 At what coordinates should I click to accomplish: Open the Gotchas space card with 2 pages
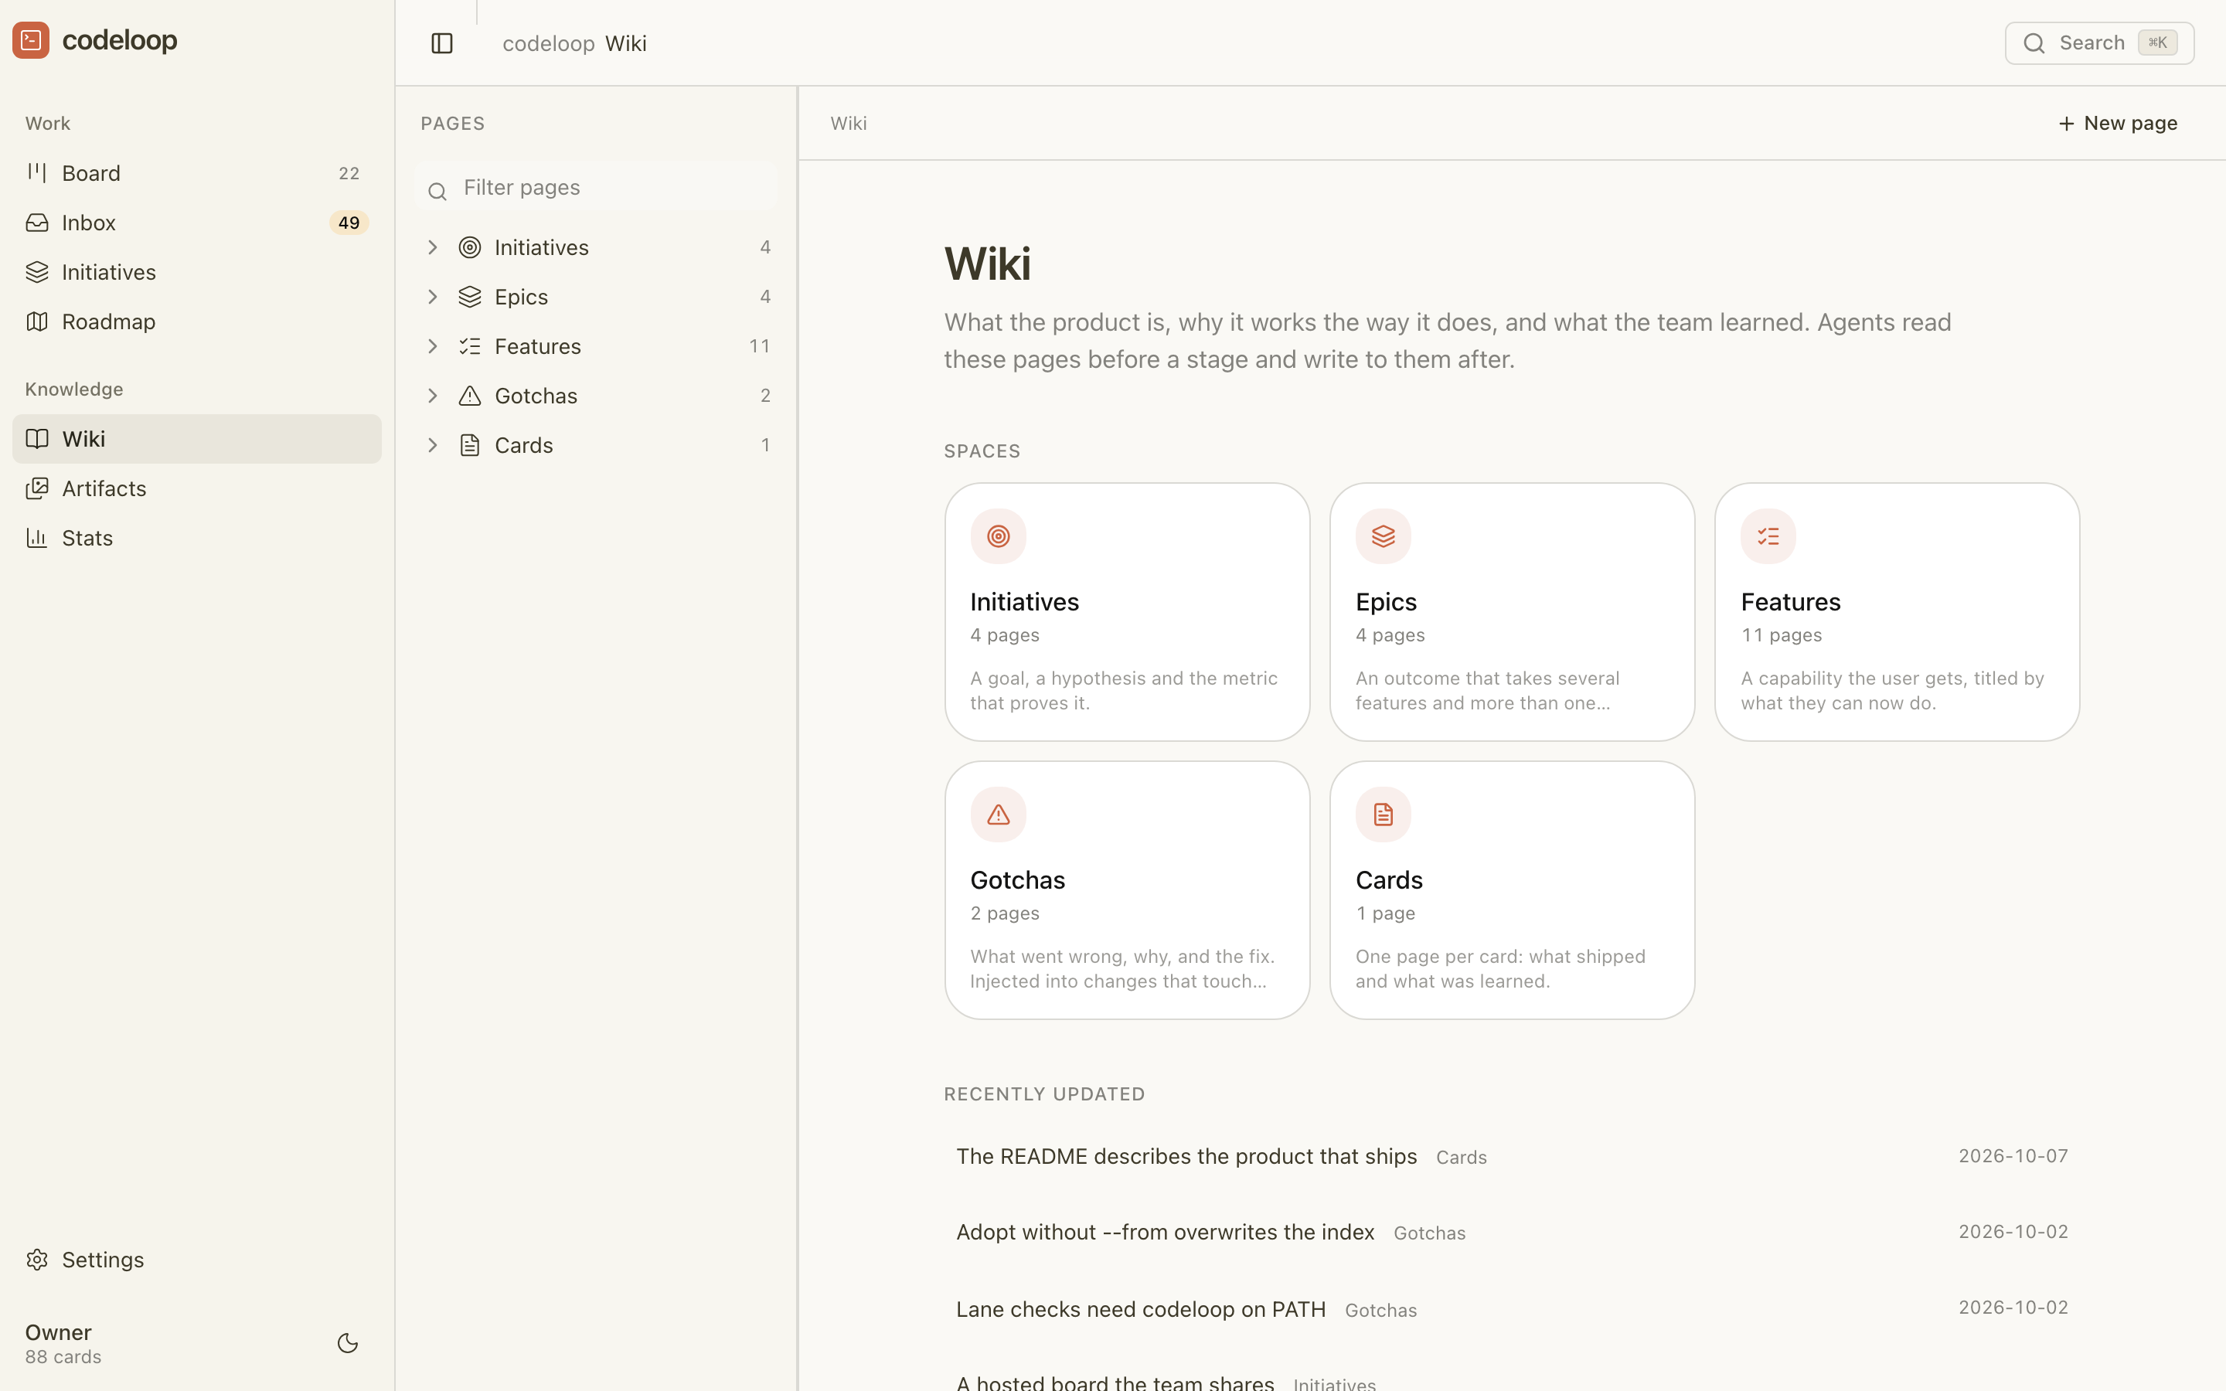coord(1127,889)
